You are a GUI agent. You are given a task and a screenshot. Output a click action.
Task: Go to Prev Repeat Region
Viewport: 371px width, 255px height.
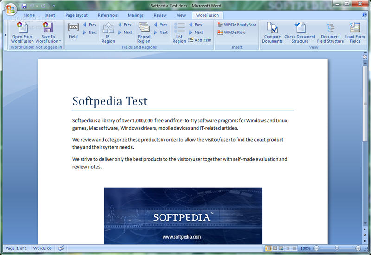point(160,25)
